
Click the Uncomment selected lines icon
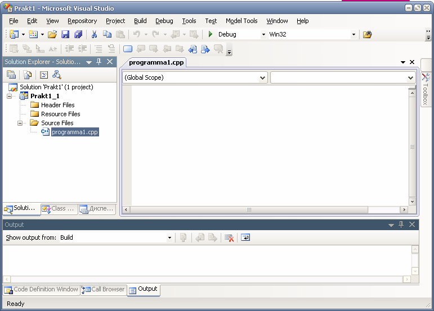pos(111,49)
